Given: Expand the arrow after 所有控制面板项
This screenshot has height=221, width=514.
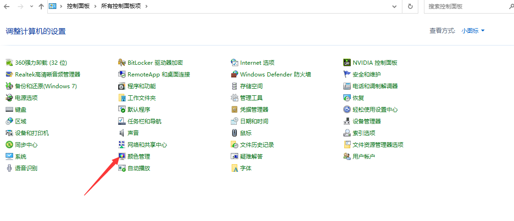Looking at the screenshot, I should pos(146,6).
